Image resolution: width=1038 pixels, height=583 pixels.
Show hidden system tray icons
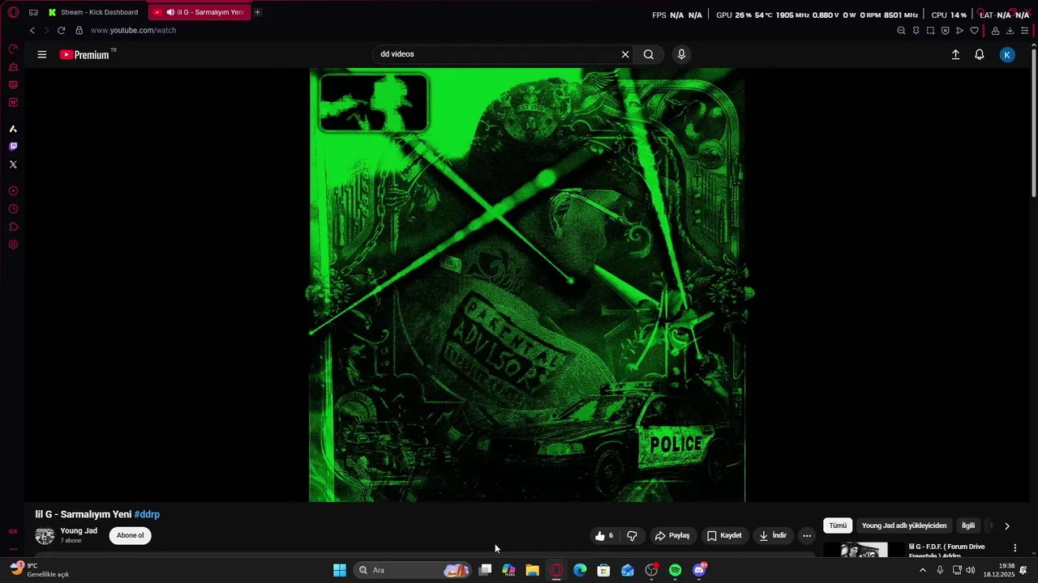pos(922,570)
